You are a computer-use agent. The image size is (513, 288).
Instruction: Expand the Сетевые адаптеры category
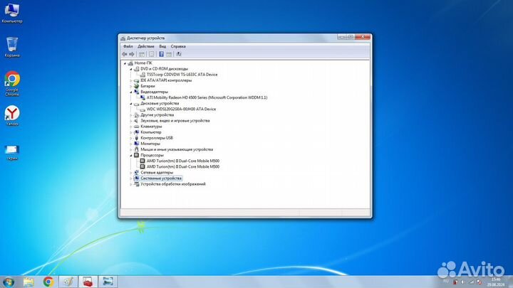click(131, 173)
